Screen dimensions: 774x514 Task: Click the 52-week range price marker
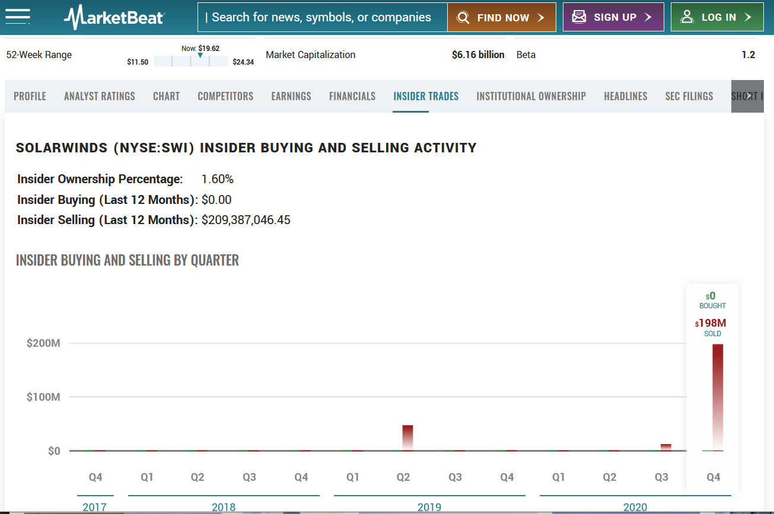point(200,56)
